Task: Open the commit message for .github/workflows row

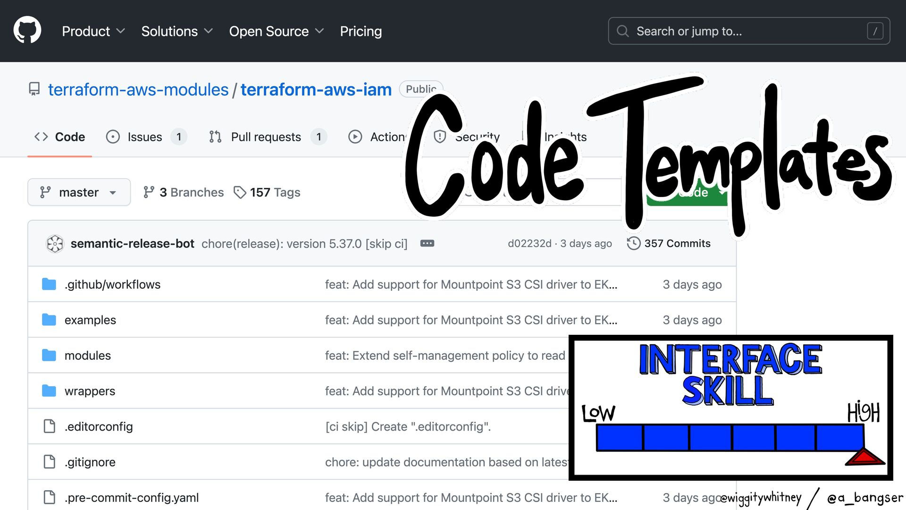Action: coord(471,284)
